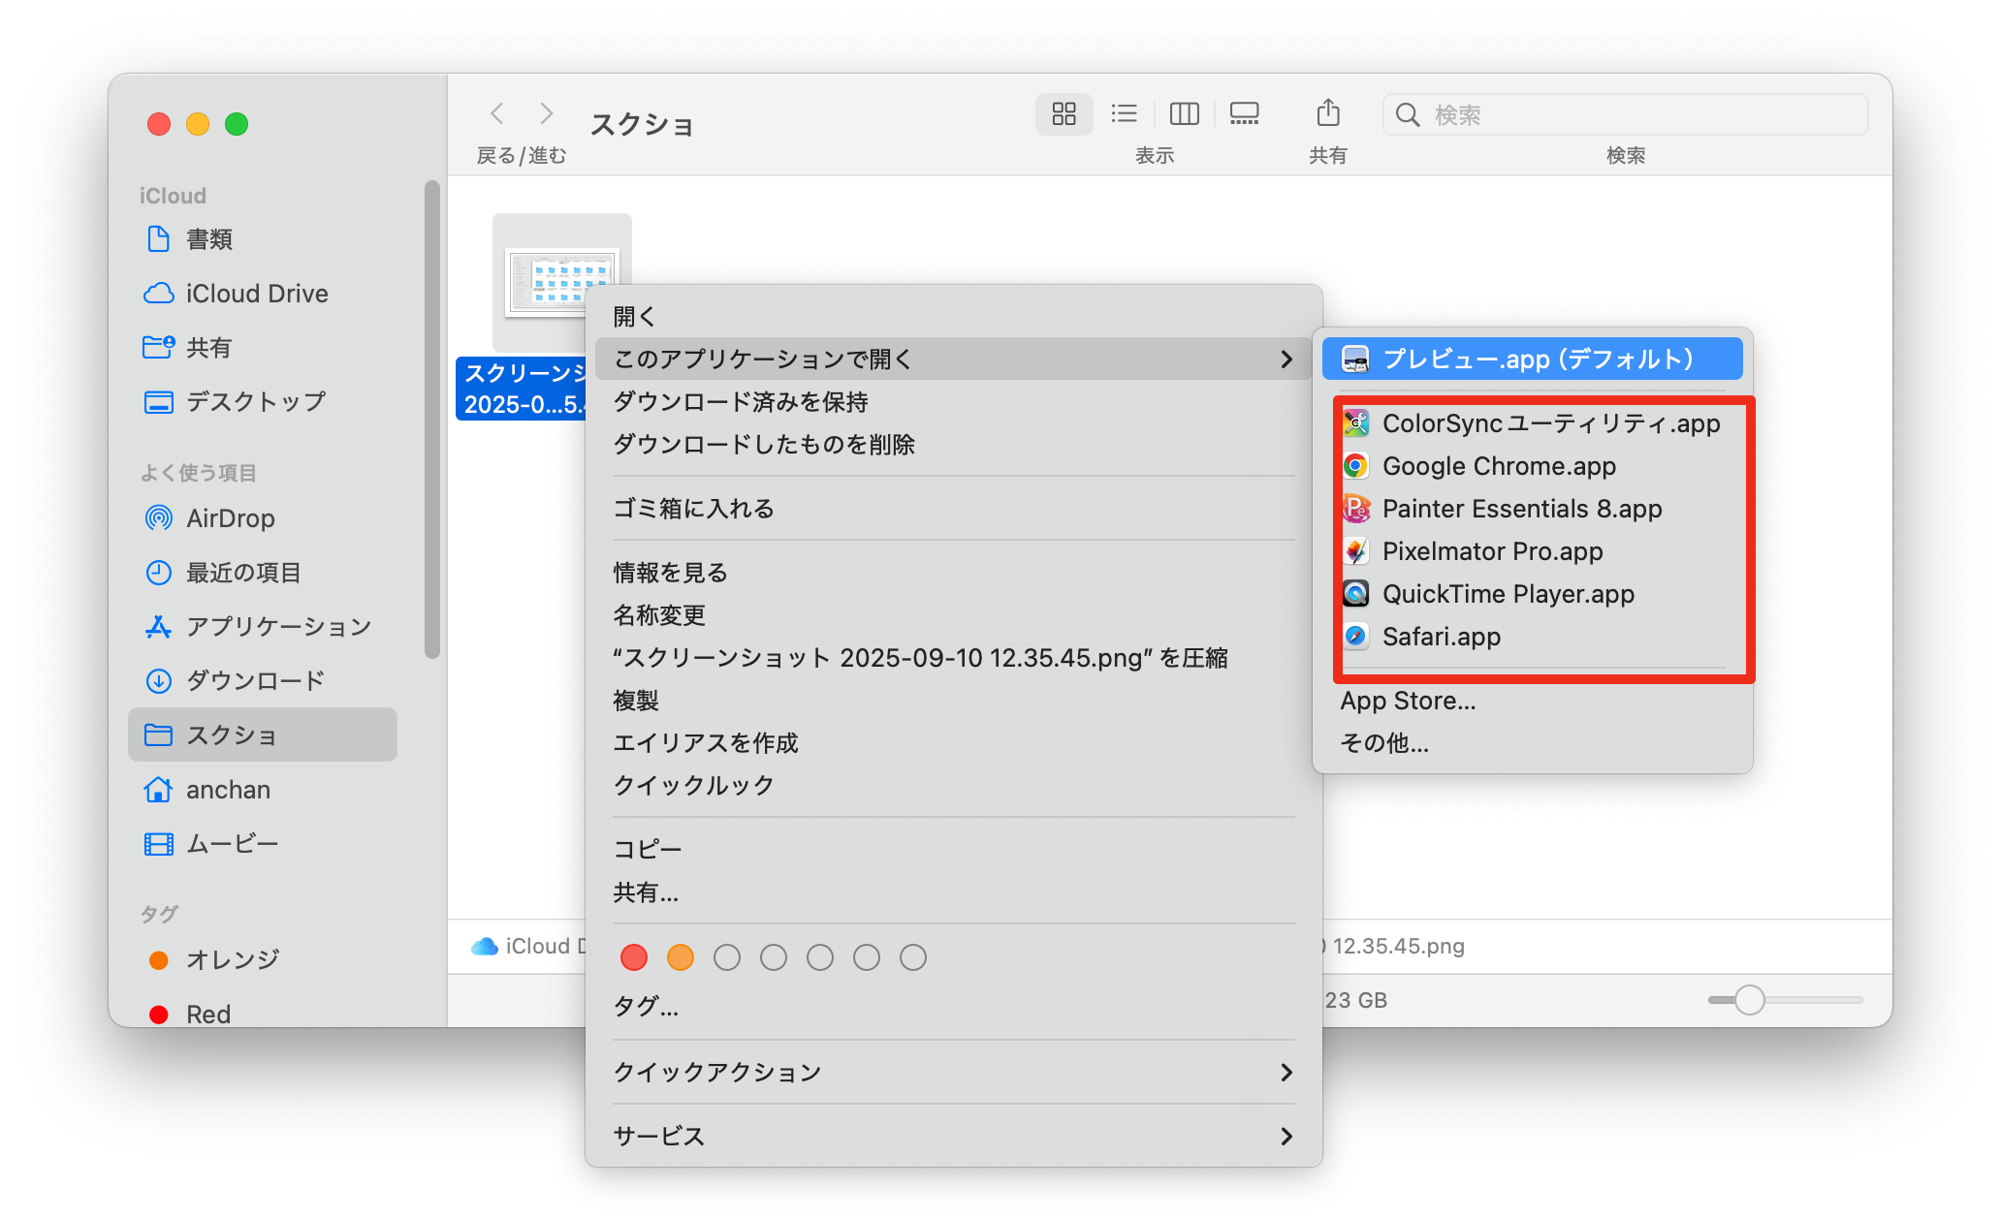The image size is (2001, 1219).
Task: Open ムービー in the sidebar
Action: click(262, 843)
